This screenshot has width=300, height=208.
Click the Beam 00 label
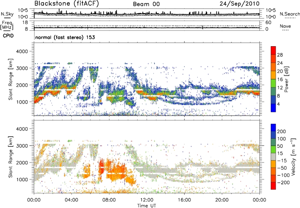pos(146,4)
